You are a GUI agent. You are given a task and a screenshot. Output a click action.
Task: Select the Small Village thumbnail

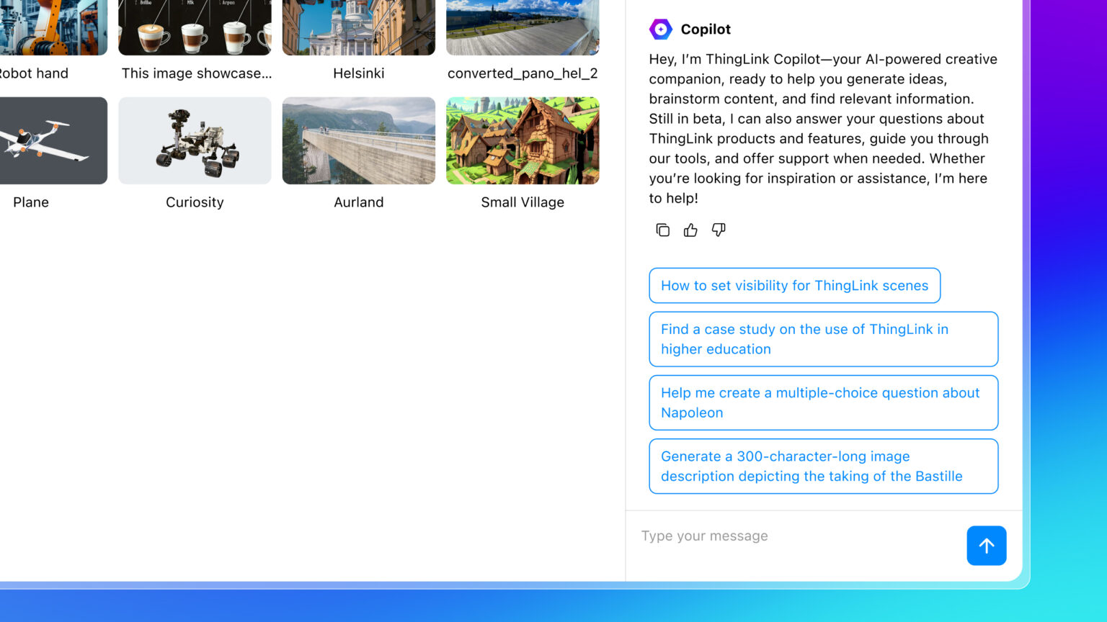pos(522,140)
